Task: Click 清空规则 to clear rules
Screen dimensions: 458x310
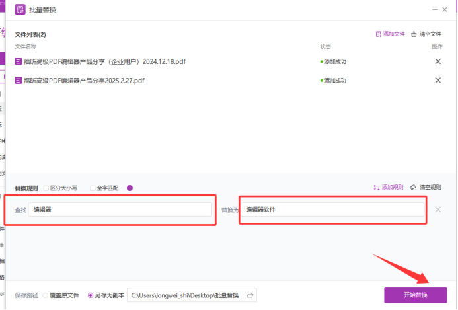Action: pos(426,187)
